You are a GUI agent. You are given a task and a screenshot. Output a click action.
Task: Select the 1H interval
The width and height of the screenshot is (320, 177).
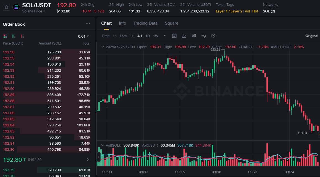132,36
